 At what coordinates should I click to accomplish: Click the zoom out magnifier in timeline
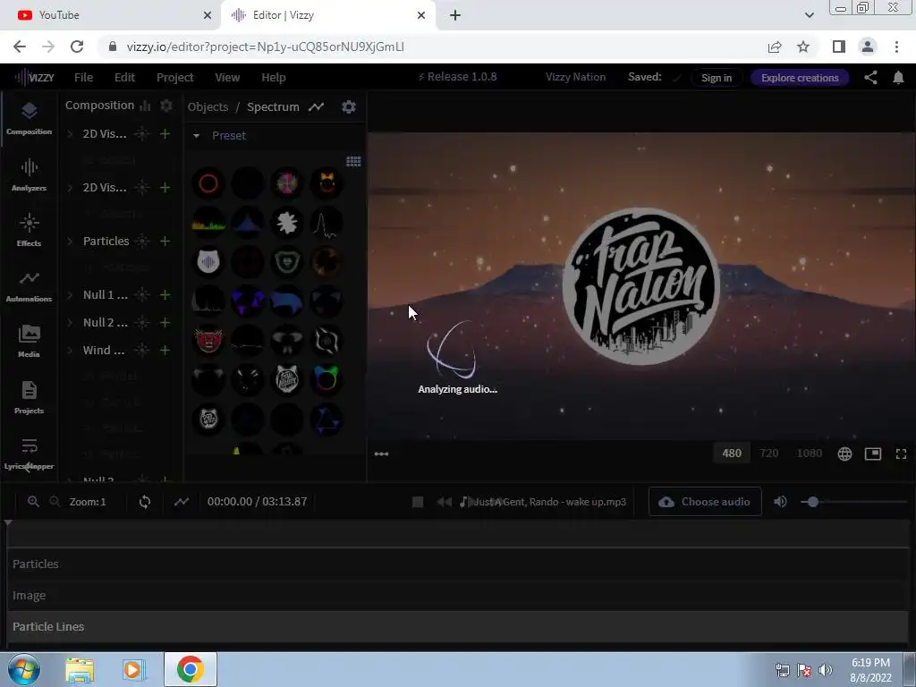coord(55,502)
